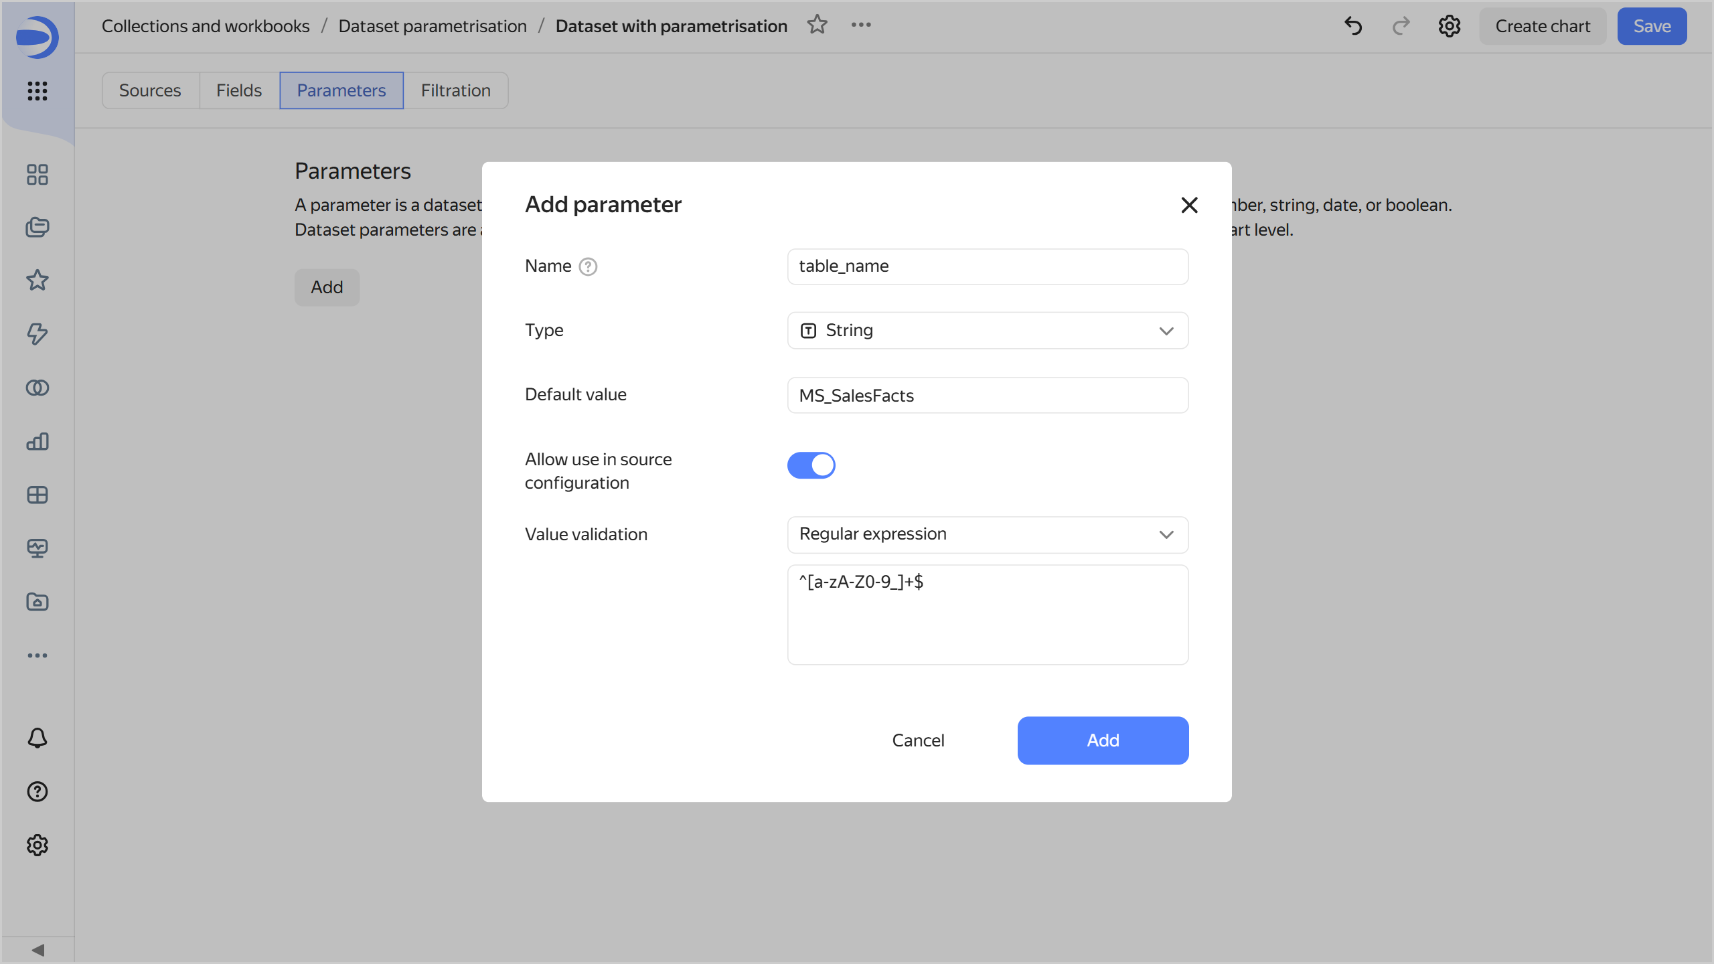1714x964 pixels.
Task: Click the regular expression text area
Action: point(988,615)
